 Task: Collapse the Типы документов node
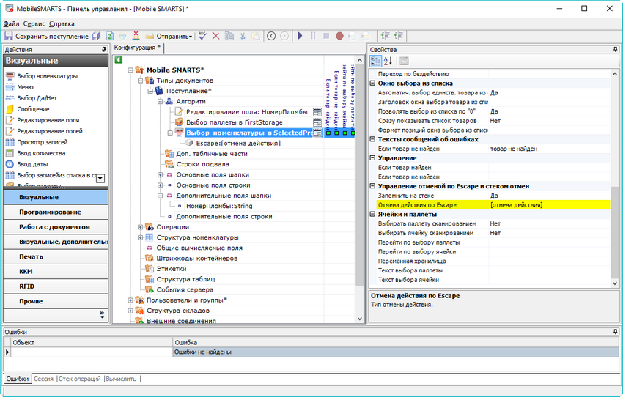(140, 81)
